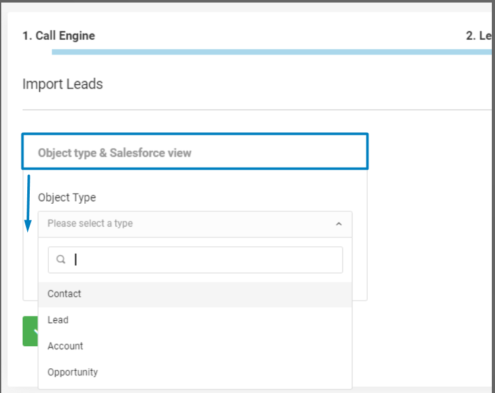Collapse dropdown using the up chevron arrow
Viewport: 495px width, 393px height.
point(339,224)
